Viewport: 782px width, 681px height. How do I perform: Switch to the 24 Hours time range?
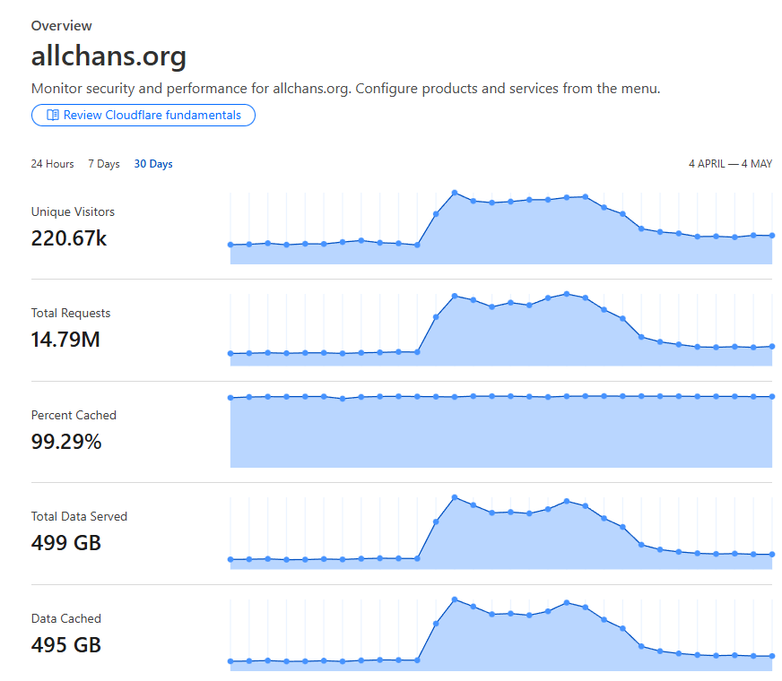pyautogui.click(x=52, y=164)
